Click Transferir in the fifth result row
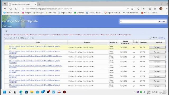This screenshot has width=169, height=95. pyautogui.click(x=157, y=66)
